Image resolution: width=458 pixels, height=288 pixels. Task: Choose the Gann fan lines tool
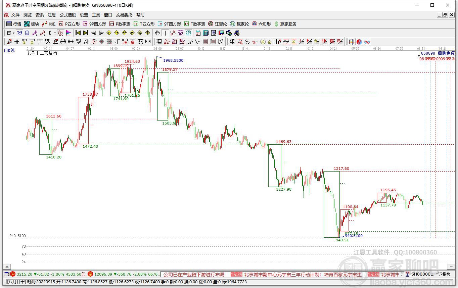click(167, 42)
